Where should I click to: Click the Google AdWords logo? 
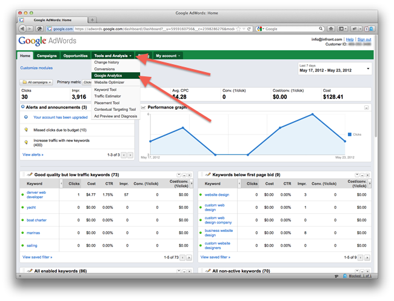point(47,41)
